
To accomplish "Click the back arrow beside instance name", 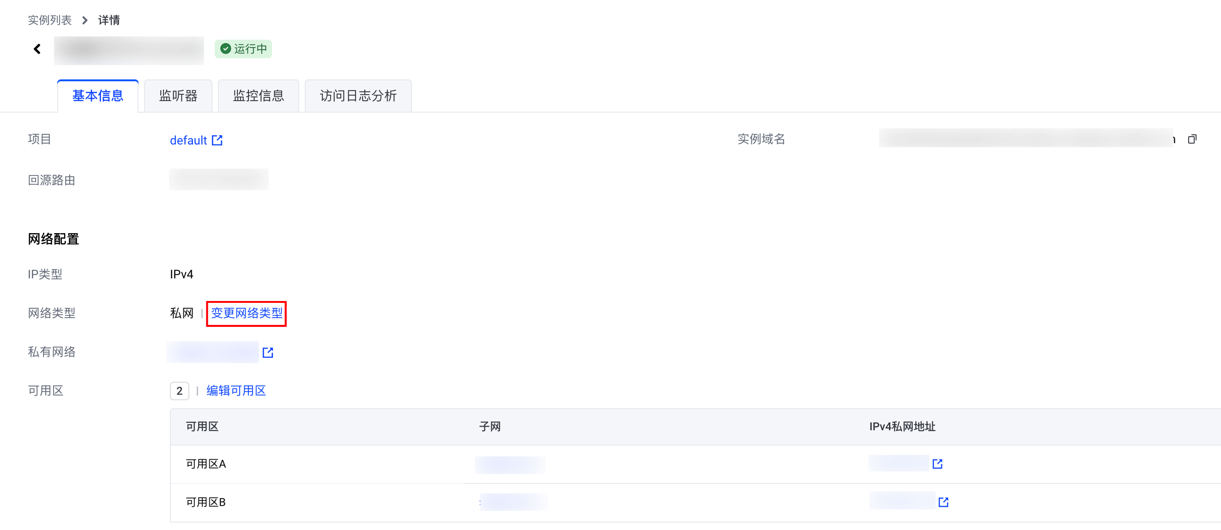I will pyautogui.click(x=37, y=49).
